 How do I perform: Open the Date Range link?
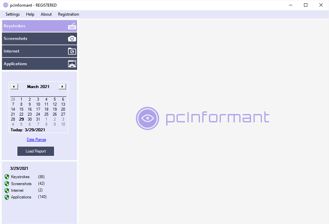pyautogui.click(x=36, y=140)
